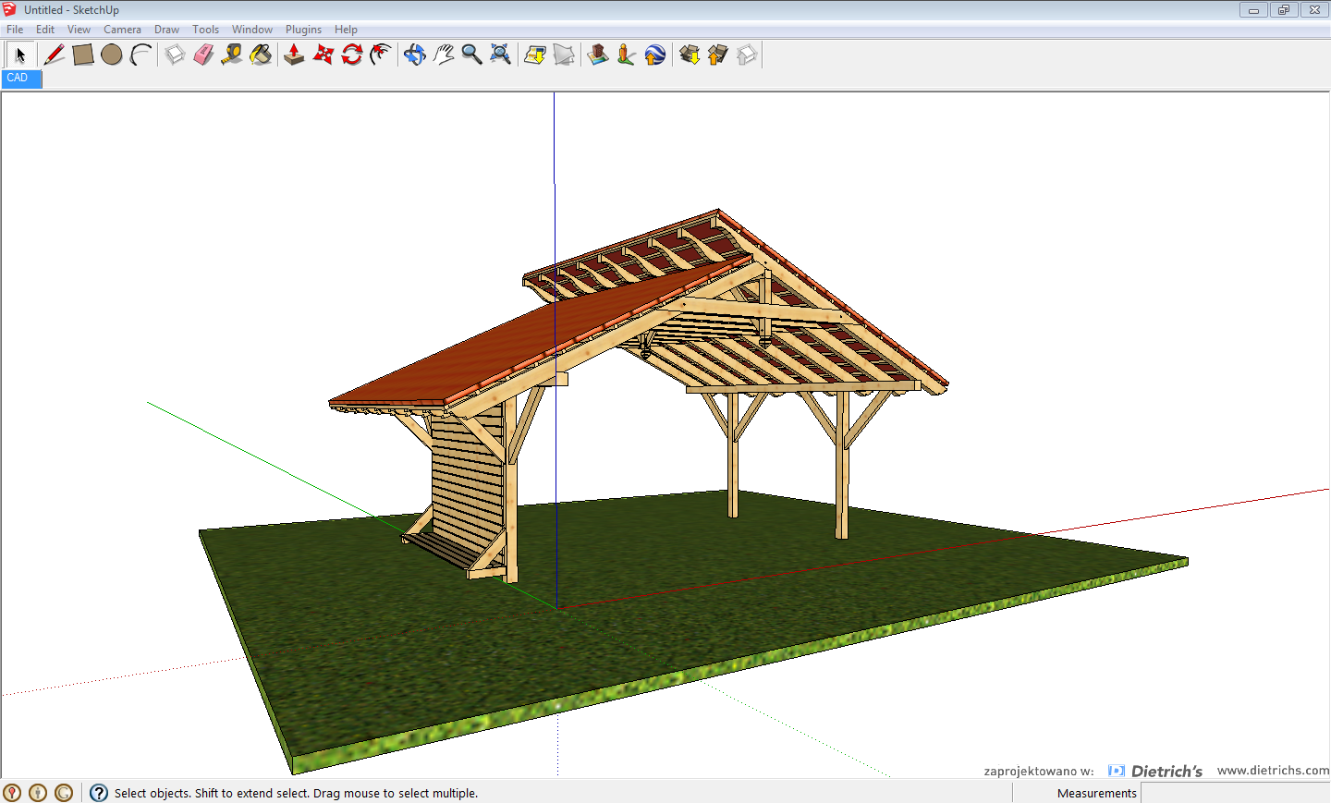The width and height of the screenshot is (1331, 803).
Task: Click the Share Model upload icon
Action: tap(717, 55)
